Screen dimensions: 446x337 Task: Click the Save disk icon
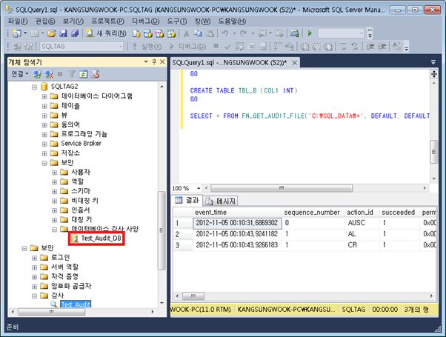[63, 33]
